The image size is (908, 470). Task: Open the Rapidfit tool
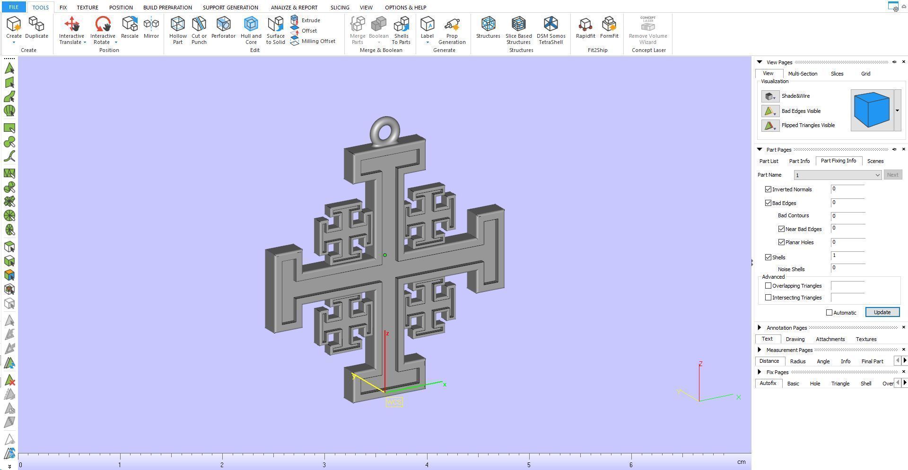(x=585, y=27)
